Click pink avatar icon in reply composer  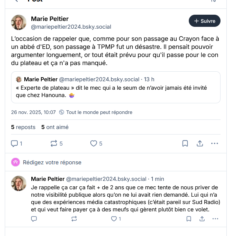pos(15,162)
